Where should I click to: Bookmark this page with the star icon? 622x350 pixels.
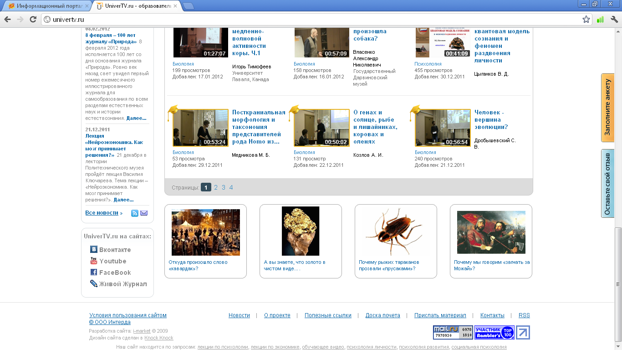click(586, 20)
